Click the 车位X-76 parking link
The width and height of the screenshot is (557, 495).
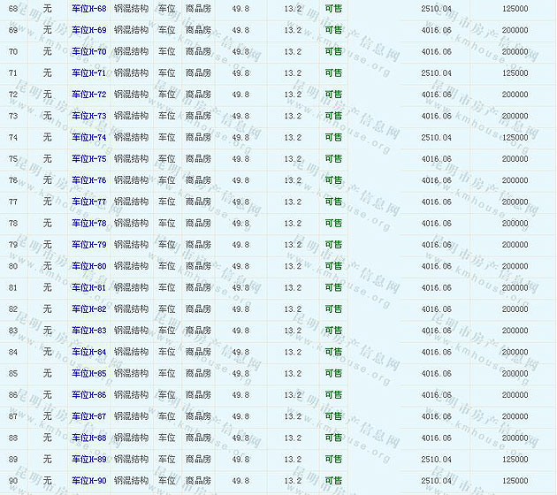(x=88, y=180)
